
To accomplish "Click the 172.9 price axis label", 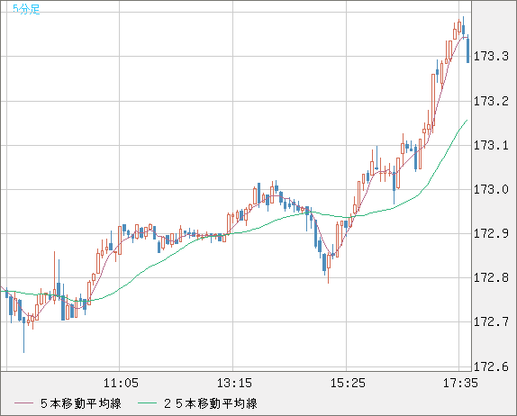I will click(491, 234).
